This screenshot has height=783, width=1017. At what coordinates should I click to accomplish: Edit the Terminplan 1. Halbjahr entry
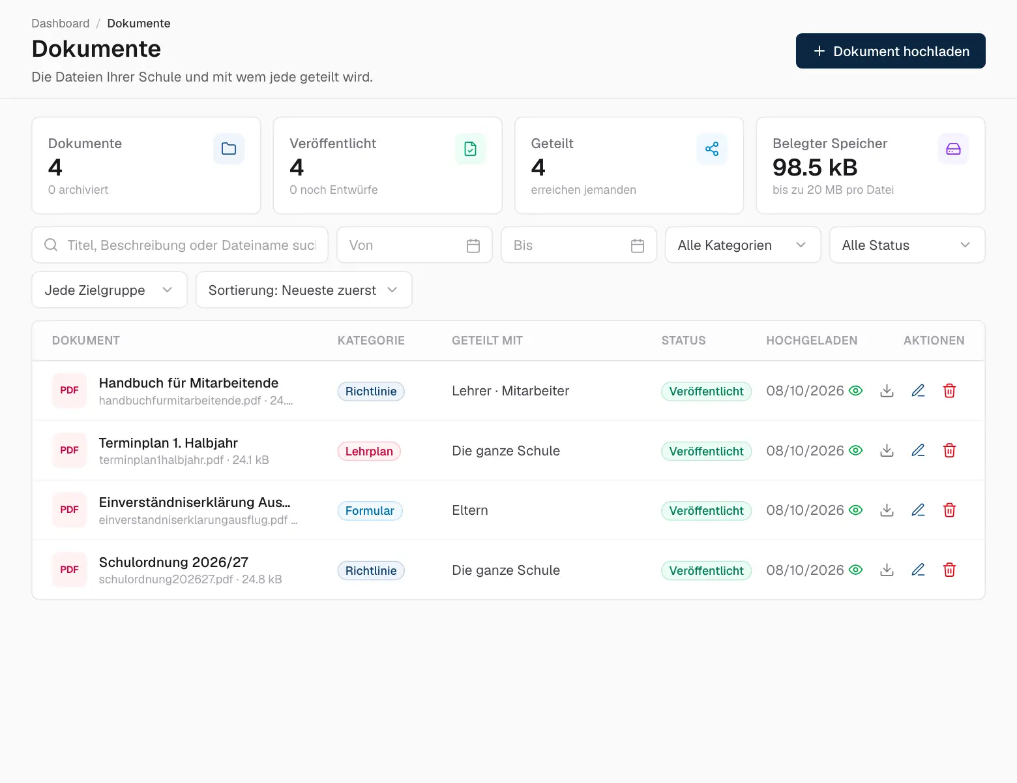(x=918, y=450)
